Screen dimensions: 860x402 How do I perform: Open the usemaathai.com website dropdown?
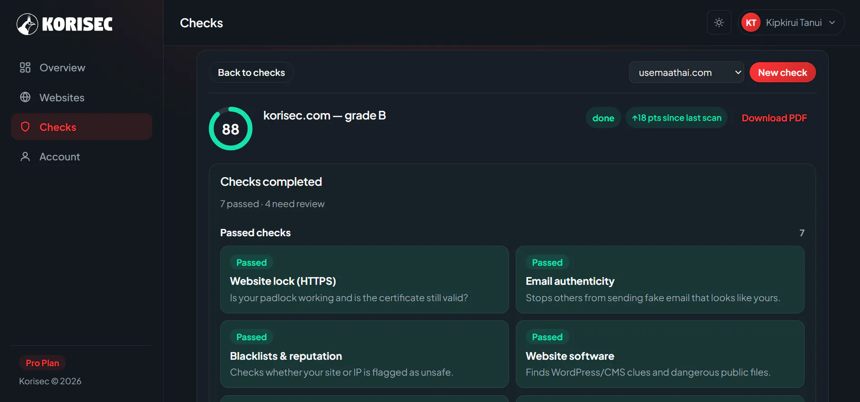point(687,73)
